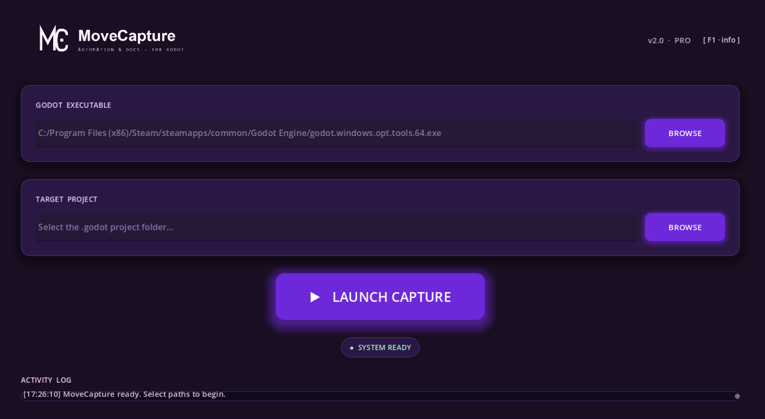Image resolution: width=765 pixels, height=419 pixels.
Task: Click the green System Ready dot
Action: point(352,348)
